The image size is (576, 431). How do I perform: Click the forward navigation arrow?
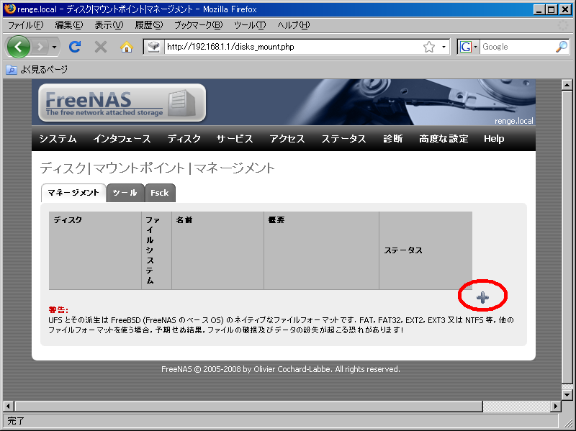40,47
